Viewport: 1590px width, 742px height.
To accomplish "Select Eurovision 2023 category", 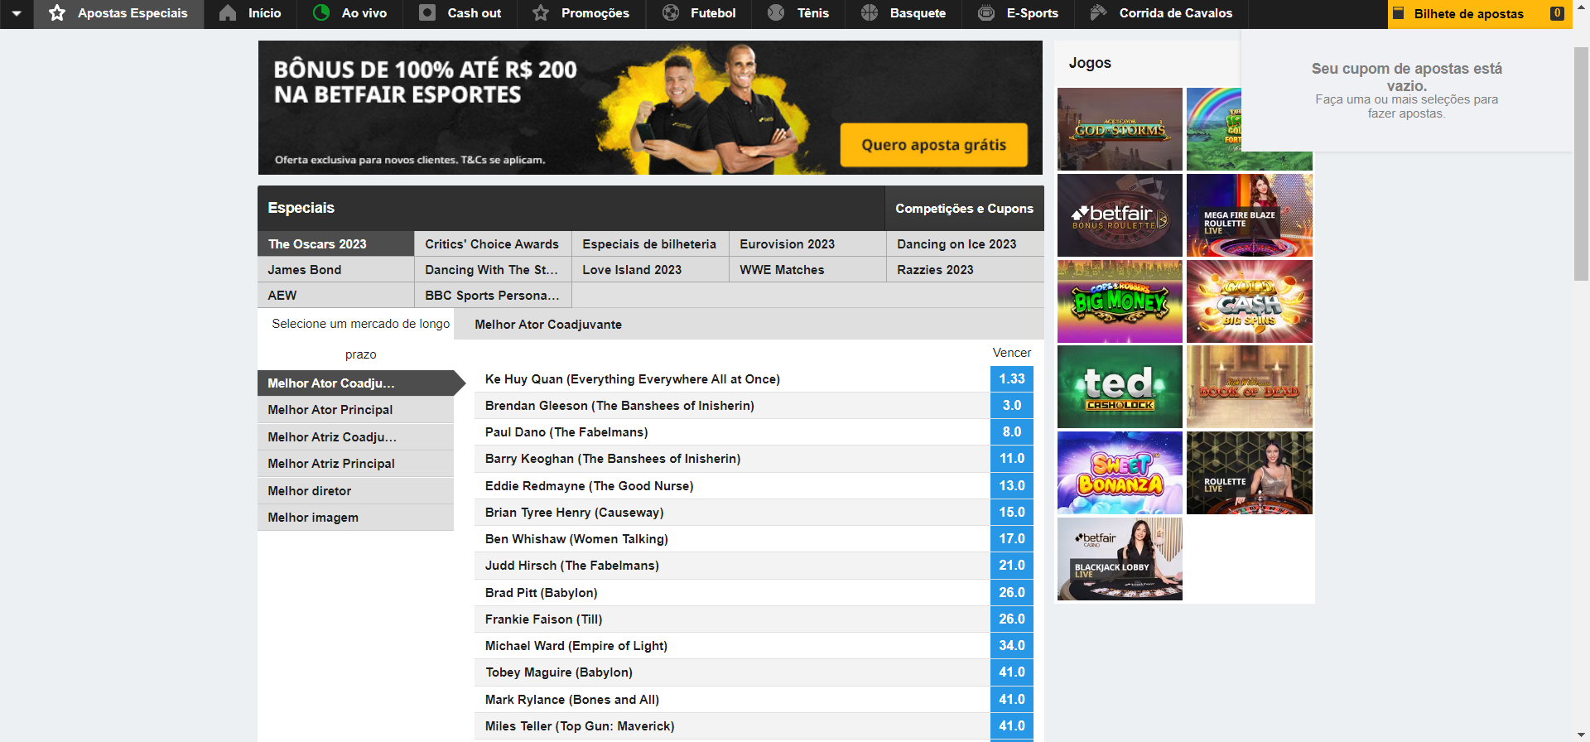I will pos(807,244).
